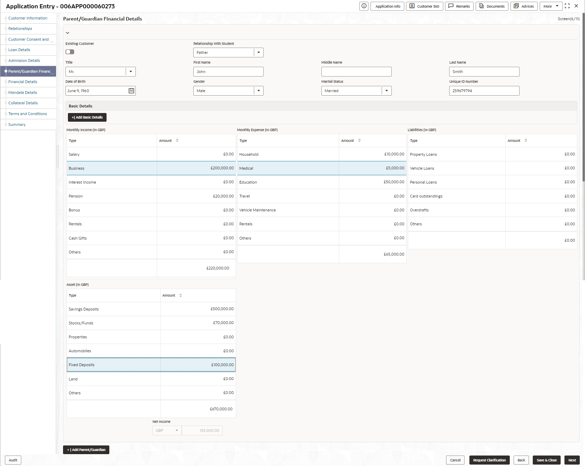Go to Collateral Details step
The image size is (585, 467).
pos(23,103)
